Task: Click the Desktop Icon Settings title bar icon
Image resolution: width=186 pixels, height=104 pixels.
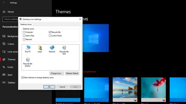Action: (21, 19)
